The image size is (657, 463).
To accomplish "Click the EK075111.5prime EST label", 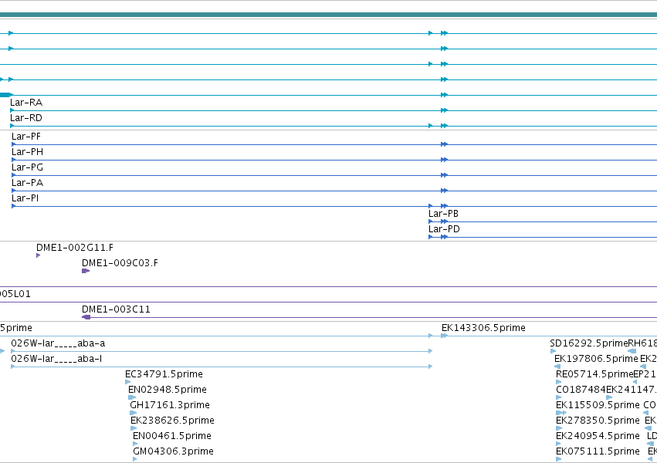I will (x=598, y=451).
